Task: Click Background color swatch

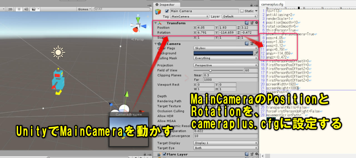Action: [224, 53]
